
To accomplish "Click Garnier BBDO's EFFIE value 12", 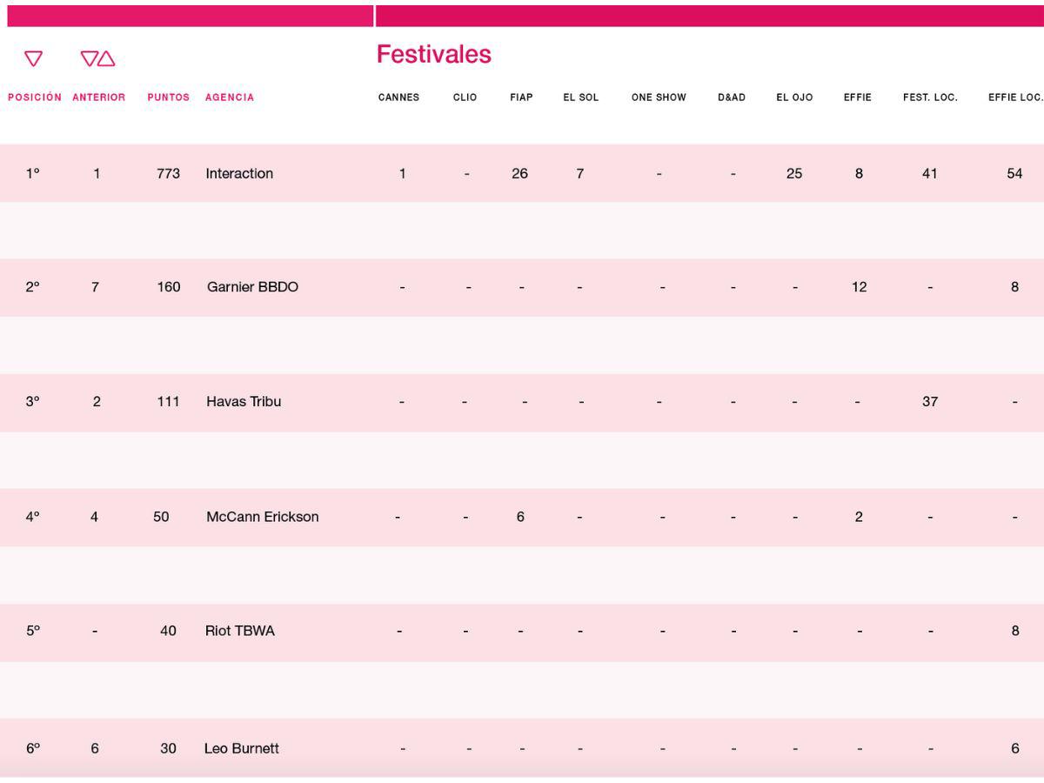I will click(x=859, y=287).
